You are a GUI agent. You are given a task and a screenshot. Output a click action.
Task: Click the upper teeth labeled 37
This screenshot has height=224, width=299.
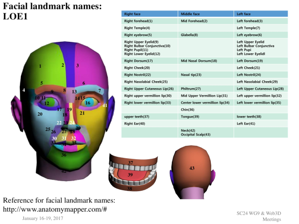click(x=130, y=163)
